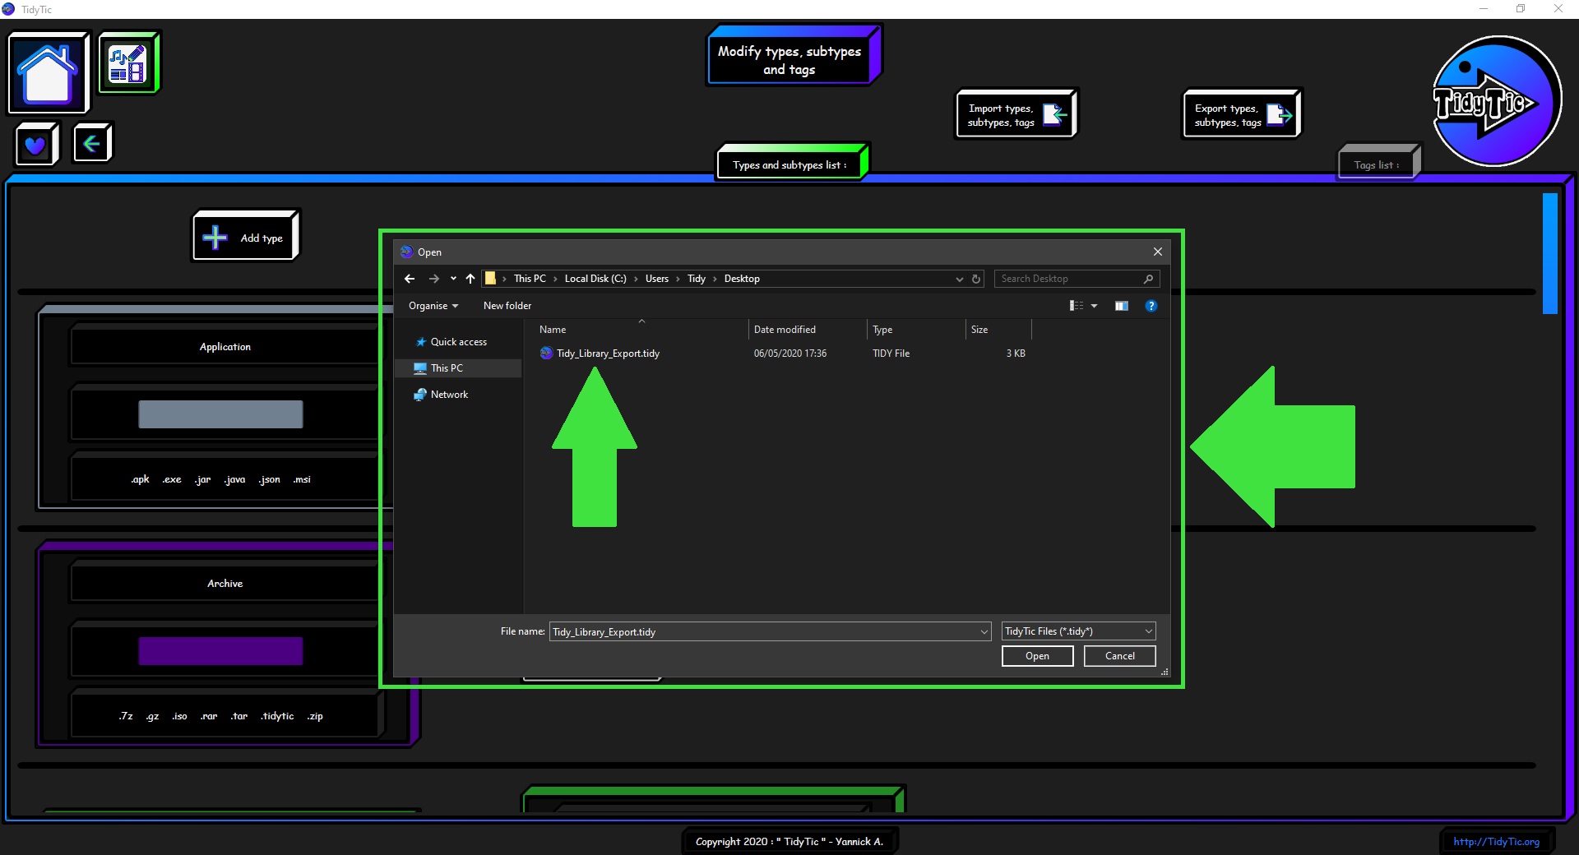Go back with the arrow icon button
The width and height of the screenshot is (1579, 855).
[91, 144]
